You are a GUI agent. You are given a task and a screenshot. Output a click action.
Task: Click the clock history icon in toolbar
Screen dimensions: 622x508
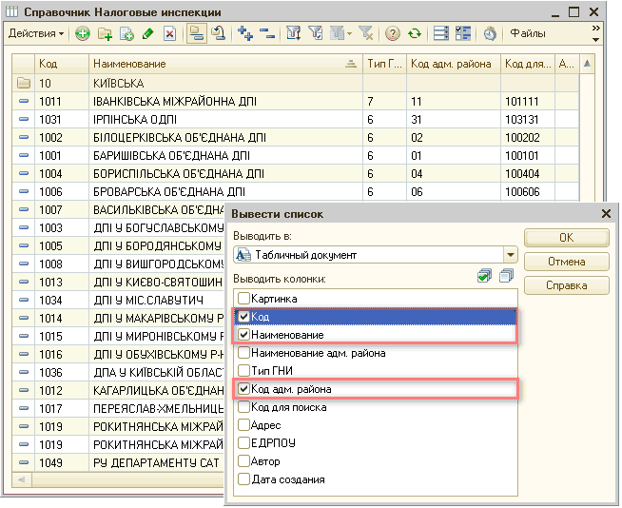[x=490, y=33]
